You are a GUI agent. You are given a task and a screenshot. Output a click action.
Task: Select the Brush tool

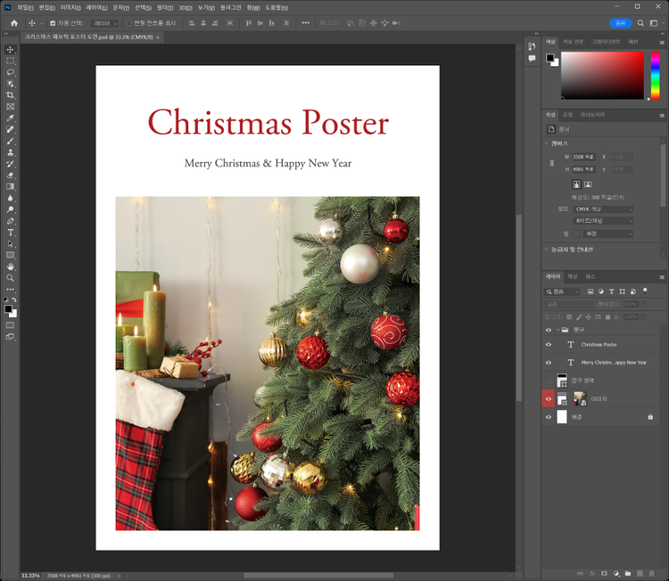11,141
